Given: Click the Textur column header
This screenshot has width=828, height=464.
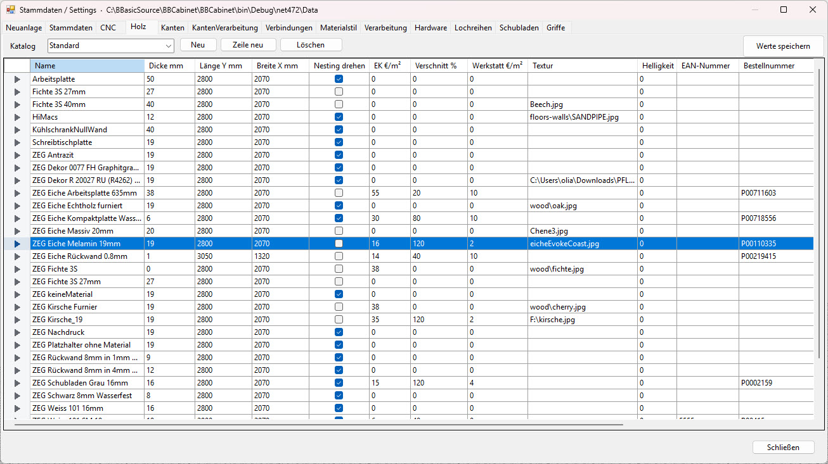Looking at the screenshot, I should 583,66.
